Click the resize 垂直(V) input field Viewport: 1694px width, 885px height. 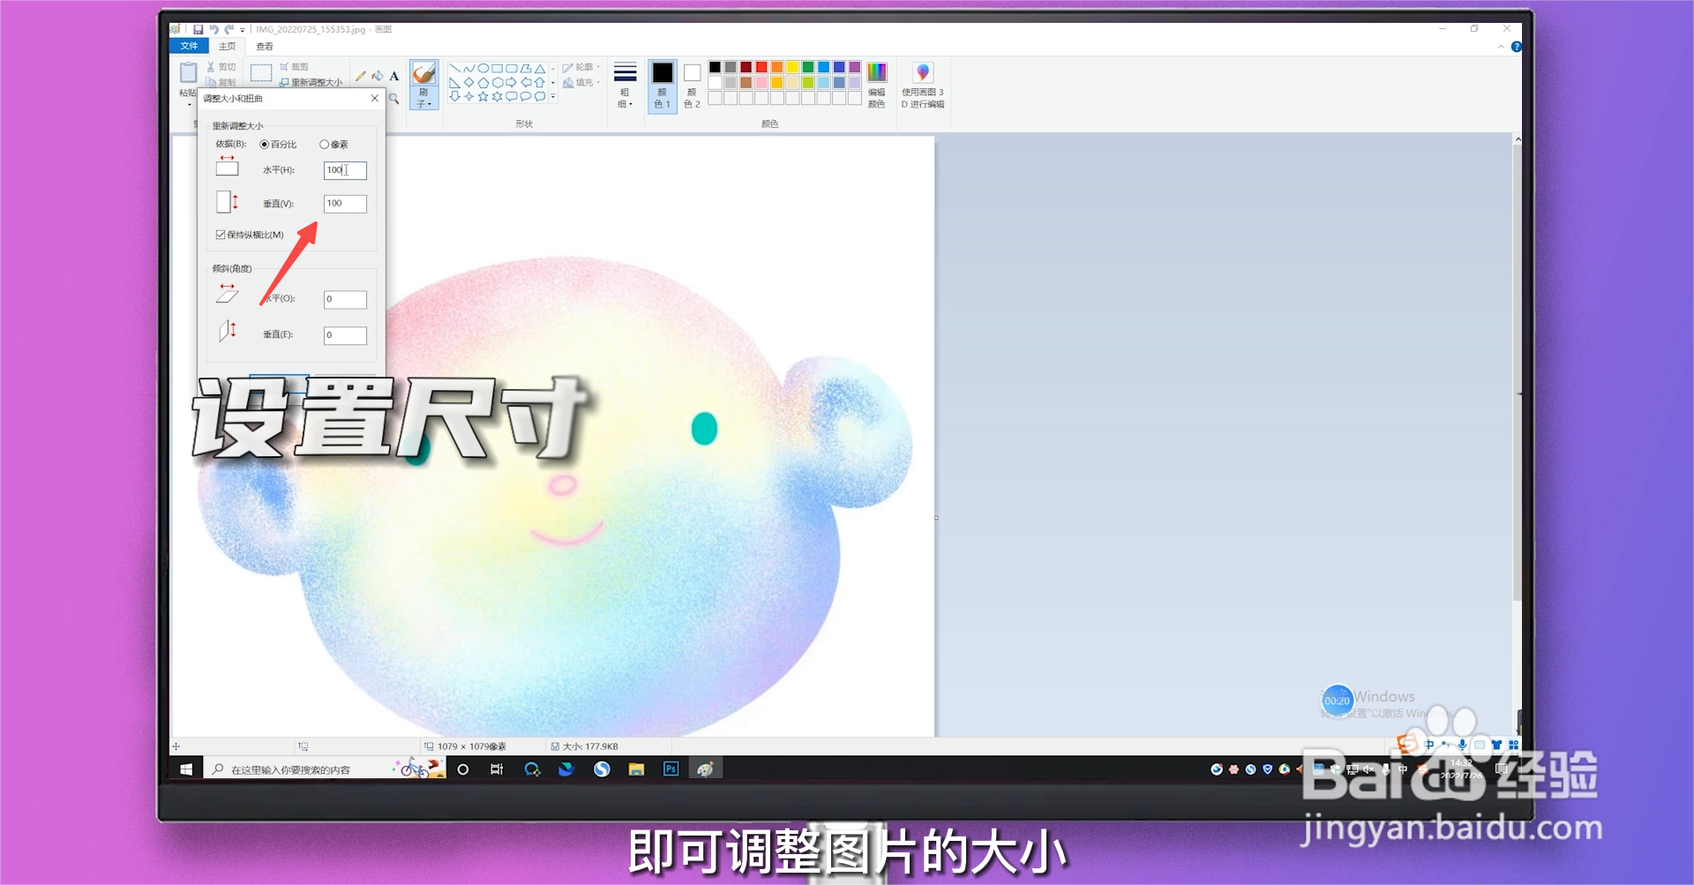(345, 204)
